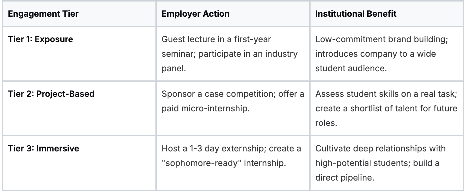Image resolution: width=466 pixels, height=193 pixels.
Task: Click the cultivate deep relationships benefit cell
Action: click(386, 163)
